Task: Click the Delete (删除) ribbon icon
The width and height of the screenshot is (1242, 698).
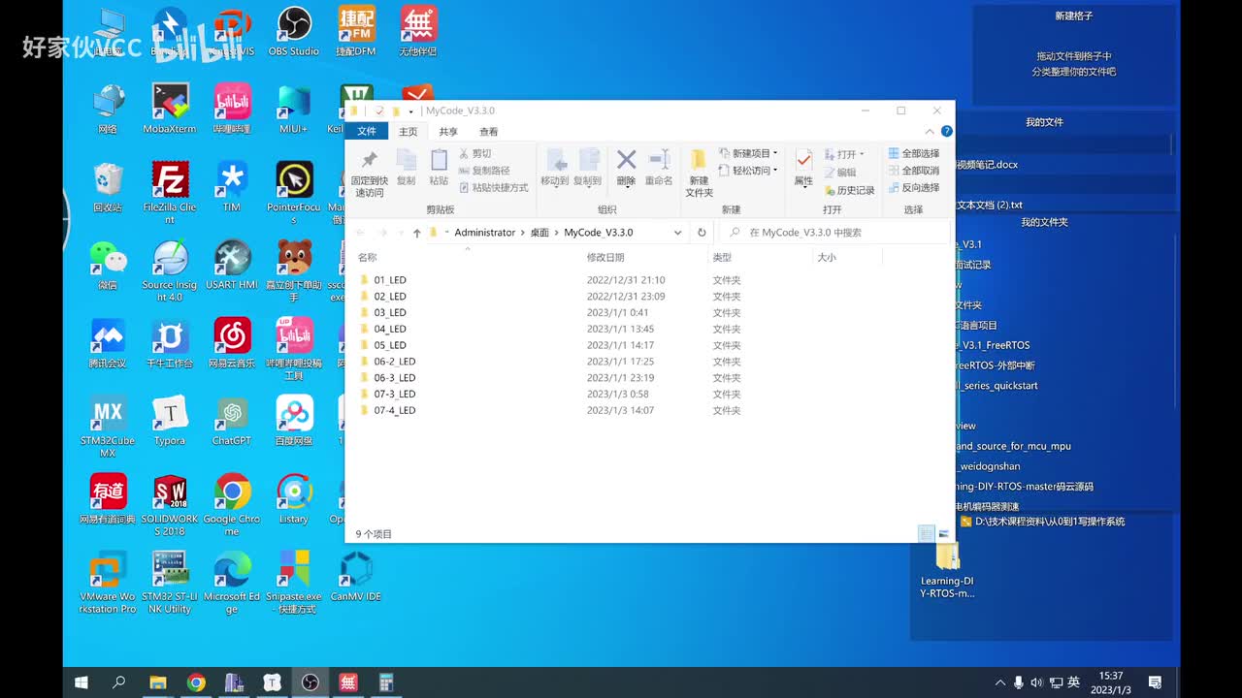Action: (626, 168)
